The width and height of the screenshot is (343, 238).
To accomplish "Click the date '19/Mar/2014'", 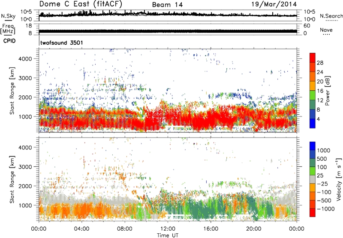I will coord(274,4).
